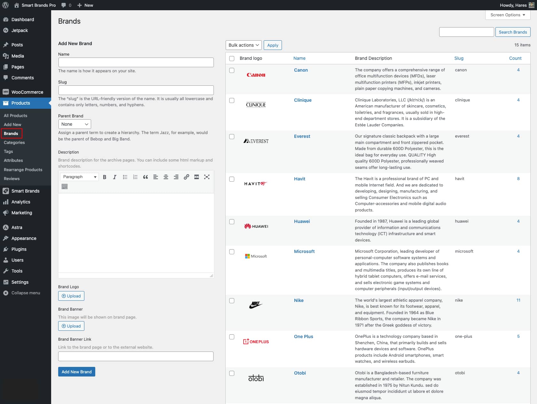Screen dimensions: 537x404
Task: Check the Havit brand checkbox
Action: (232, 179)
